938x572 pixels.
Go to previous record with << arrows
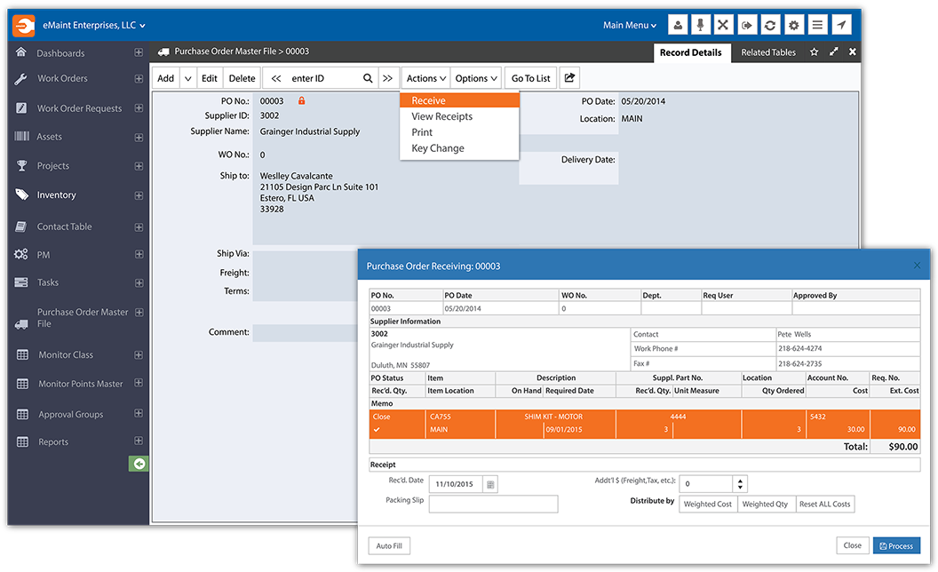click(275, 78)
